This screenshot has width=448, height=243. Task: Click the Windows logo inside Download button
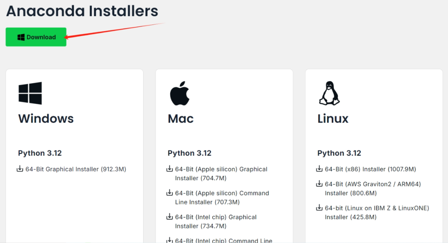coord(21,37)
